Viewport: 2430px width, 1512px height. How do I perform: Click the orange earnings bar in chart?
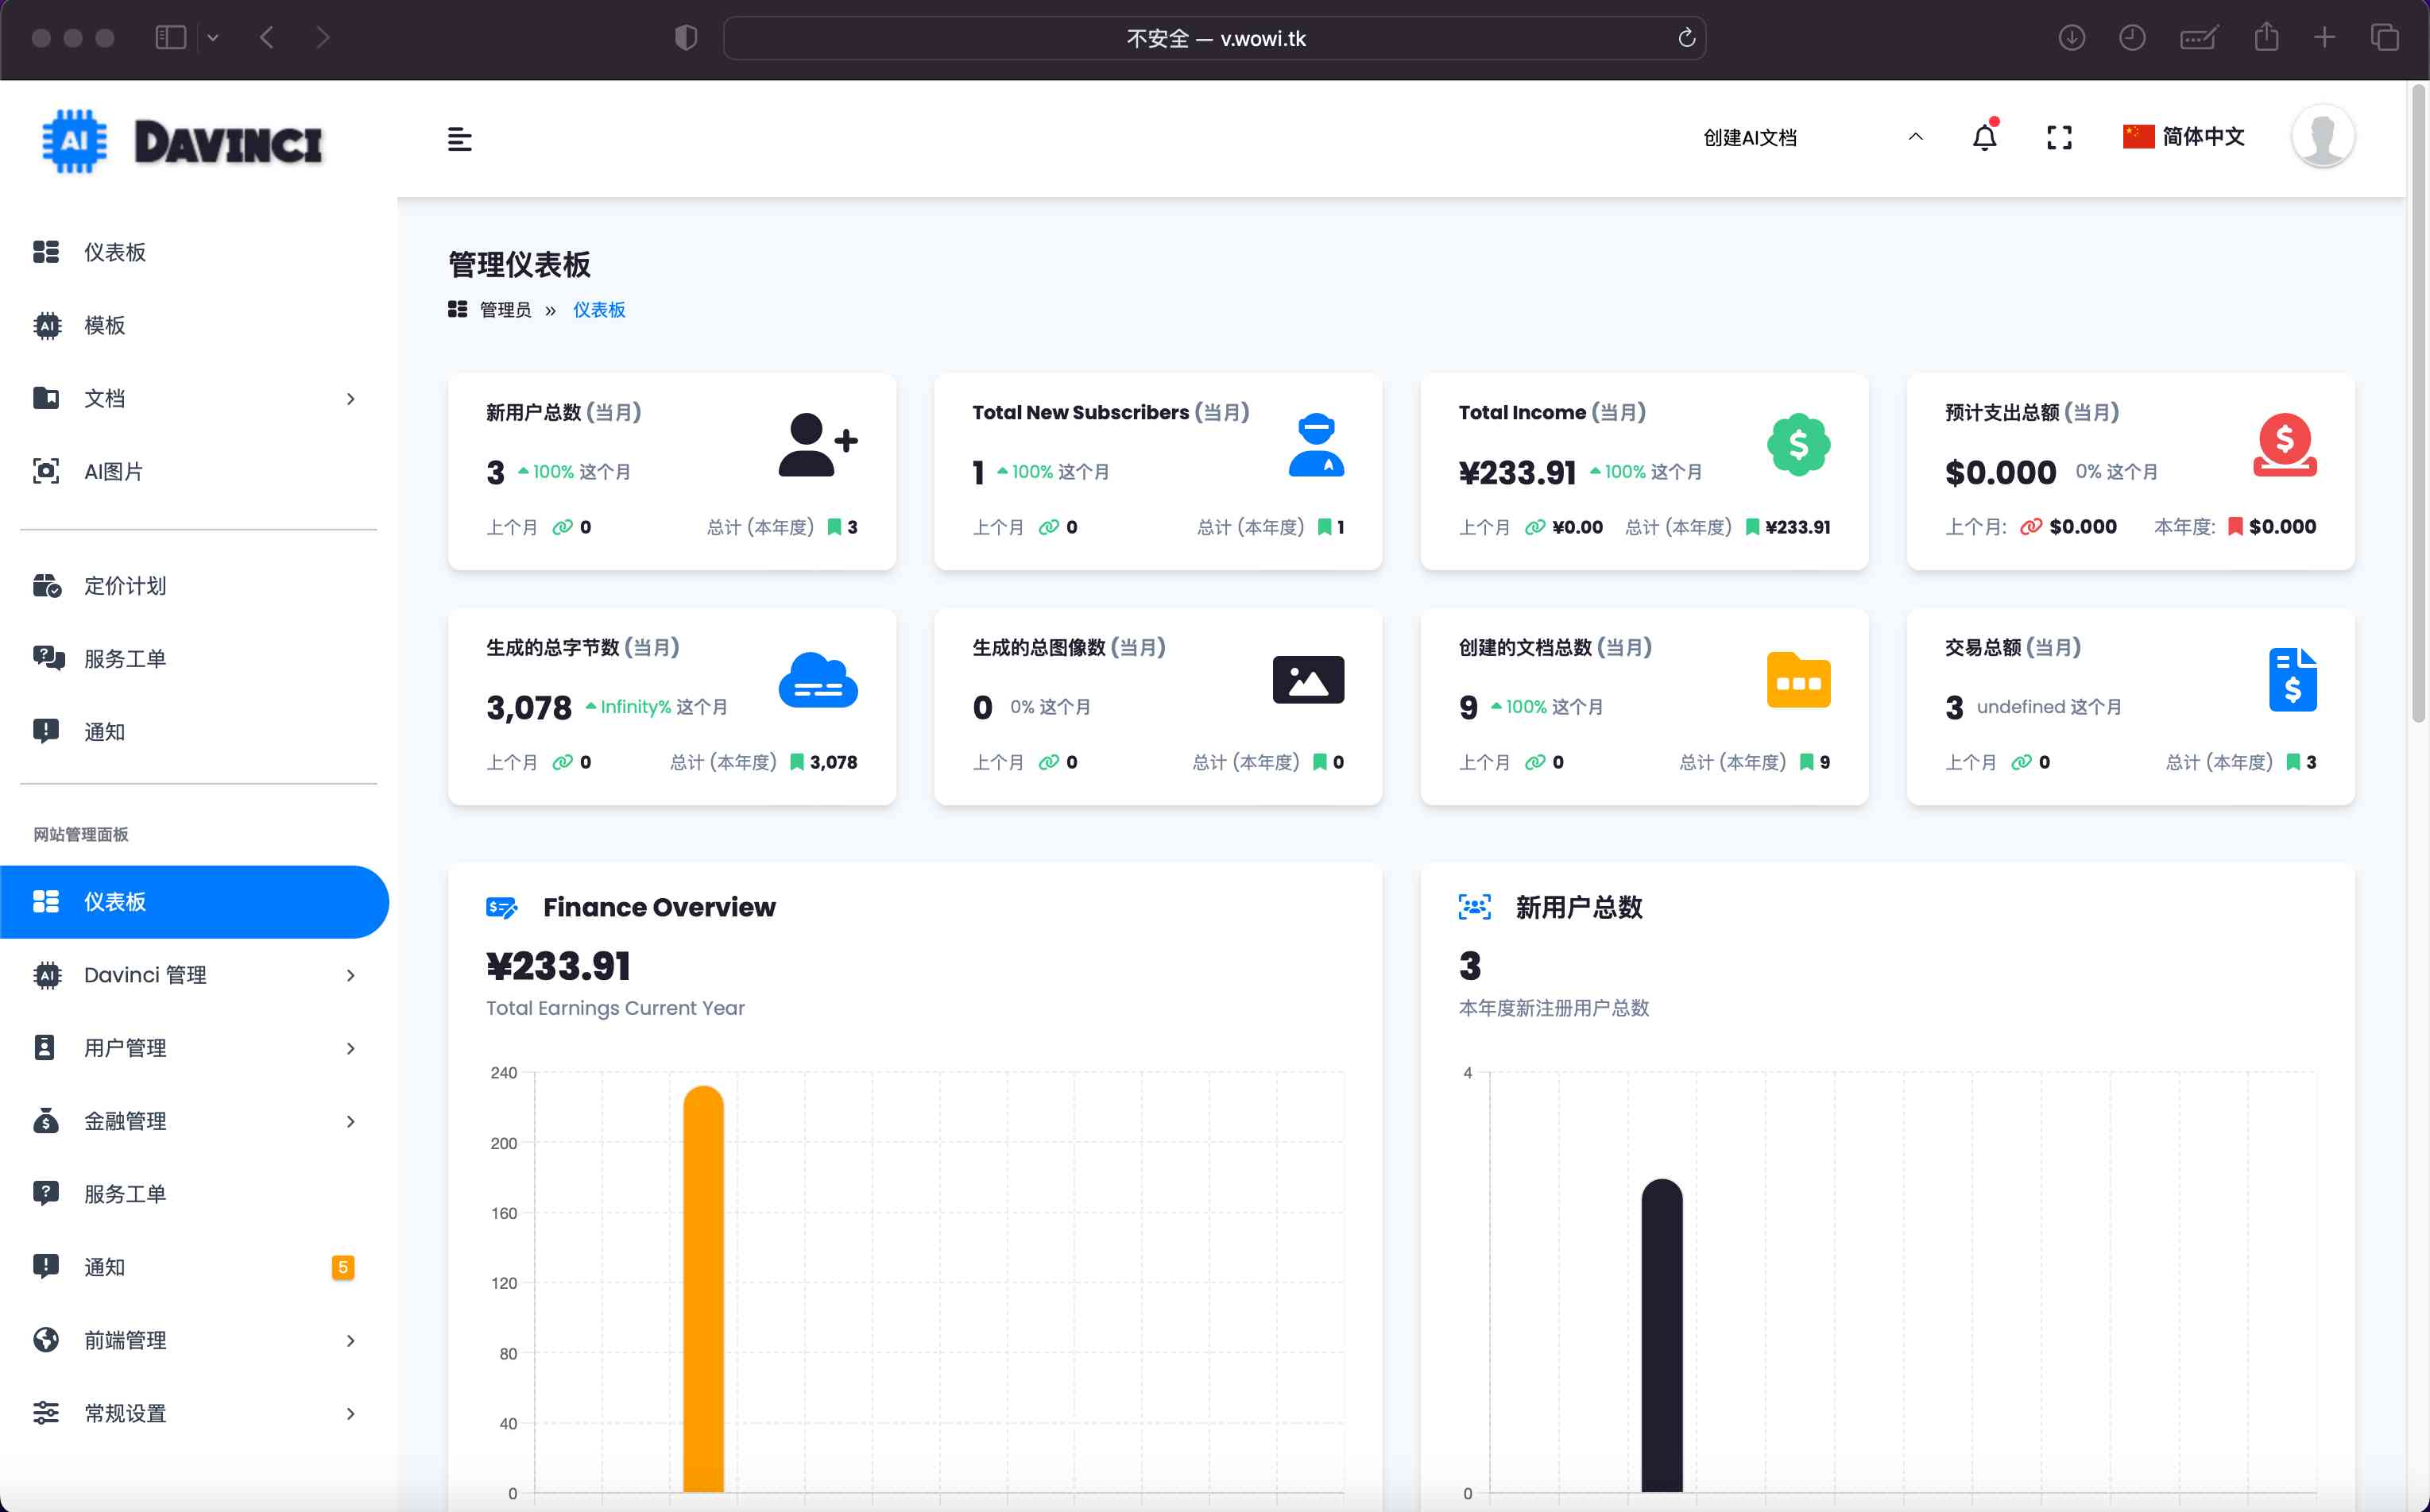[x=703, y=1288]
